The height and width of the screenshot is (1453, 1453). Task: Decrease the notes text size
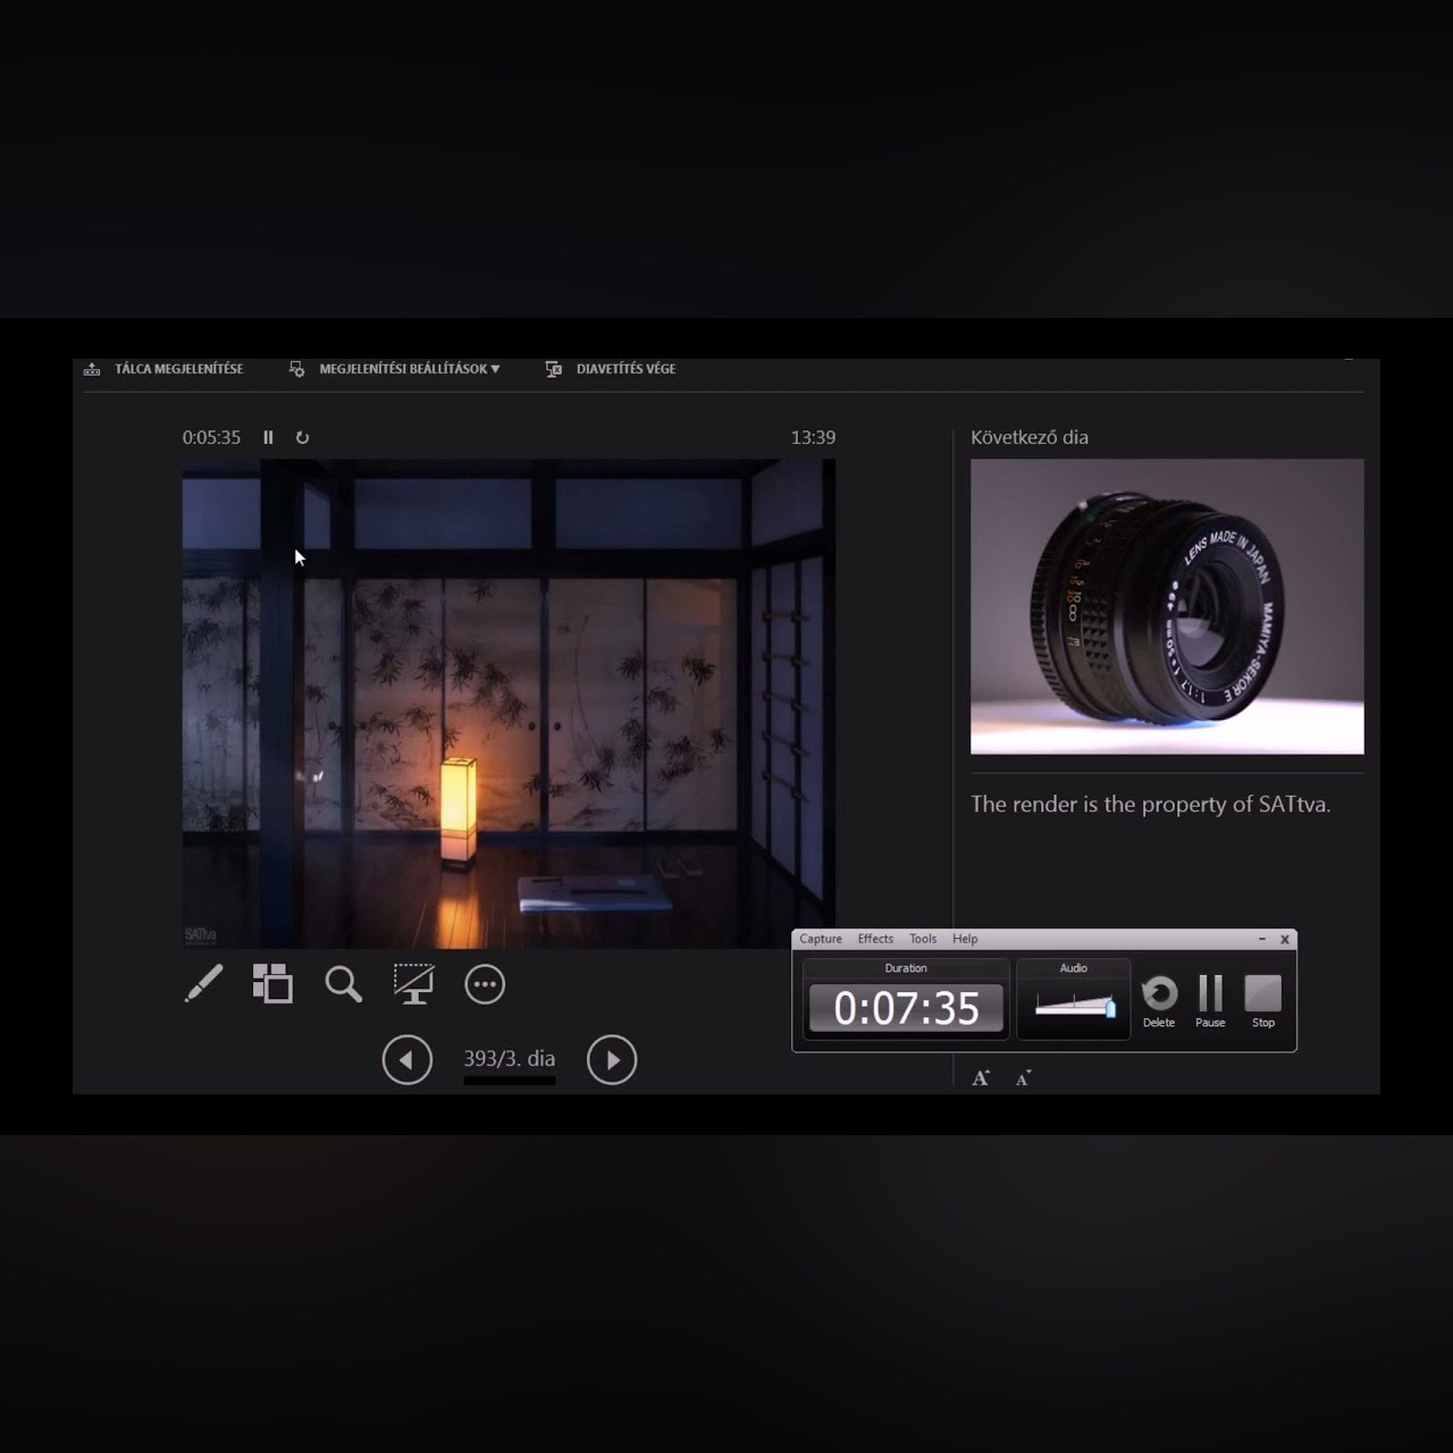pos(1023,1079)
